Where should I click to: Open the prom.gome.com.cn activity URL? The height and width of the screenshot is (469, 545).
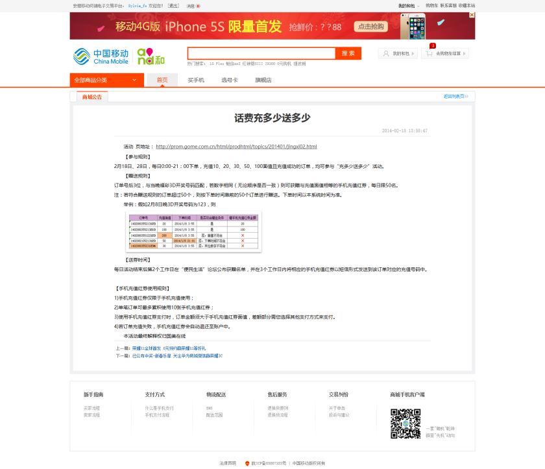point(236,147)
